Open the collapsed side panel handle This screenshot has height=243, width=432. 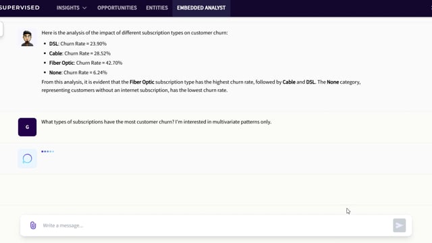coord(1,29)
